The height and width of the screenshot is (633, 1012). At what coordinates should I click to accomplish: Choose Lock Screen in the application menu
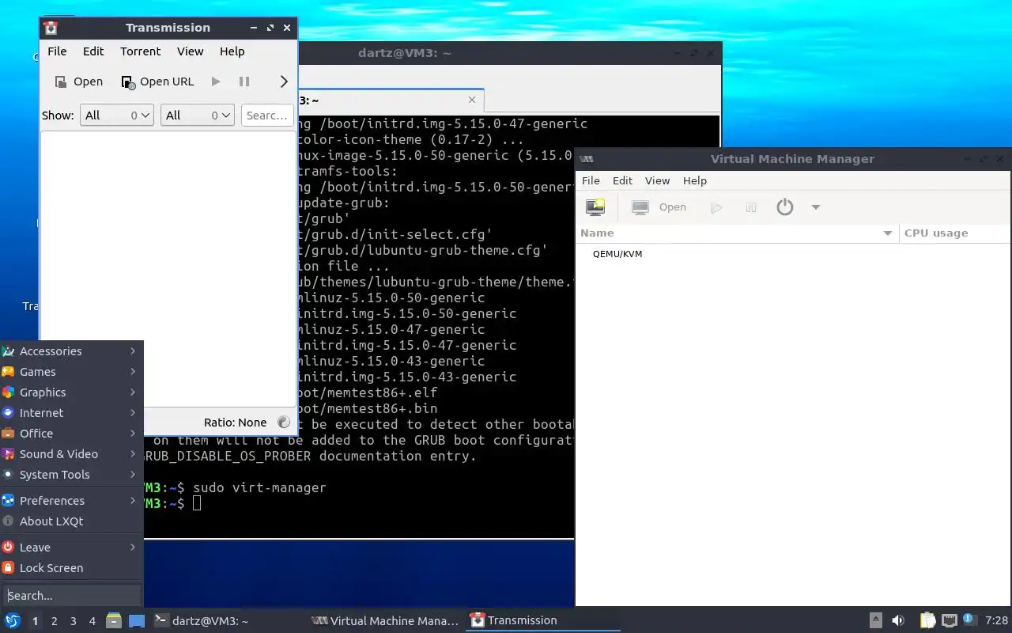pos(71,568)
